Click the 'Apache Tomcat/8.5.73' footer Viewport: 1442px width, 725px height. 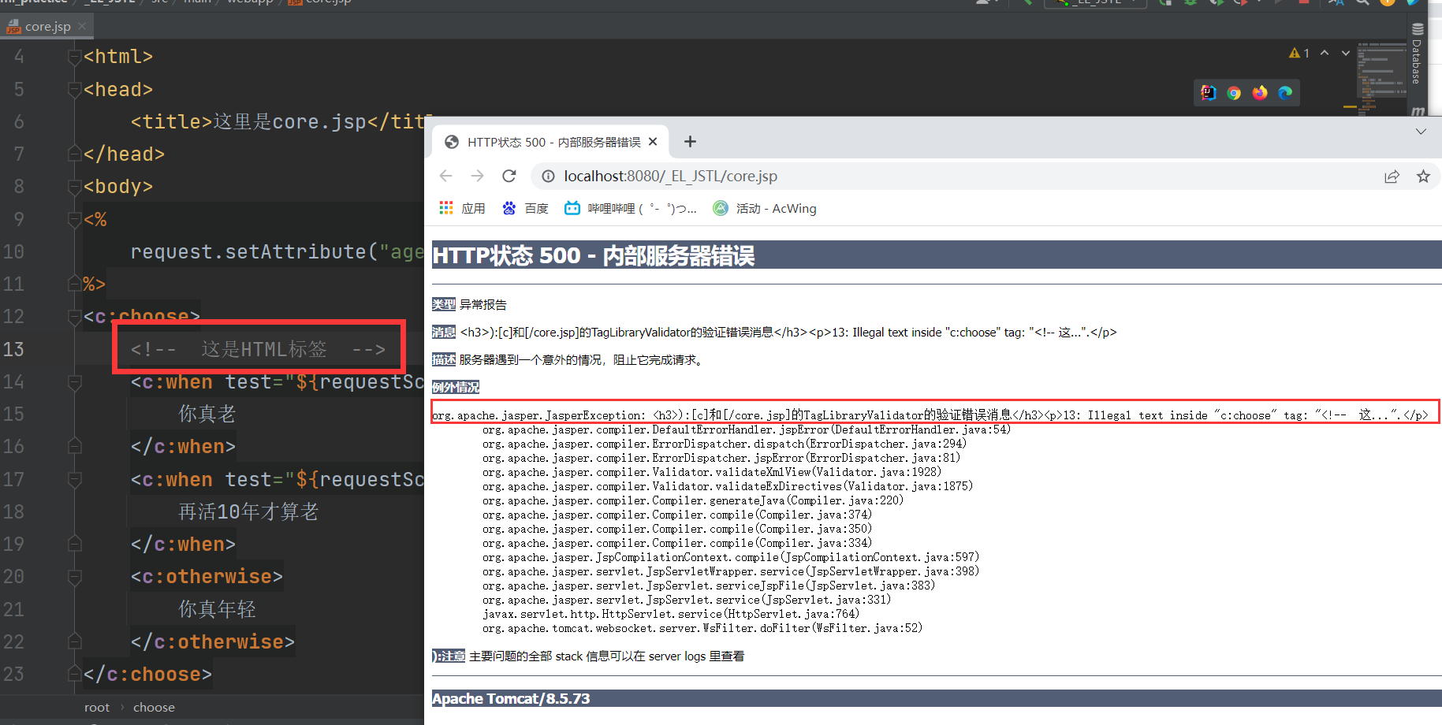coord(511,698)
